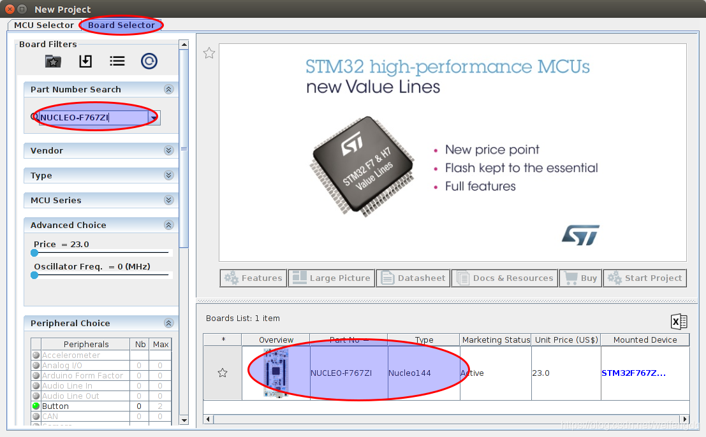Sort boards by Unit Price (US$) header

(x=566, y=340)
